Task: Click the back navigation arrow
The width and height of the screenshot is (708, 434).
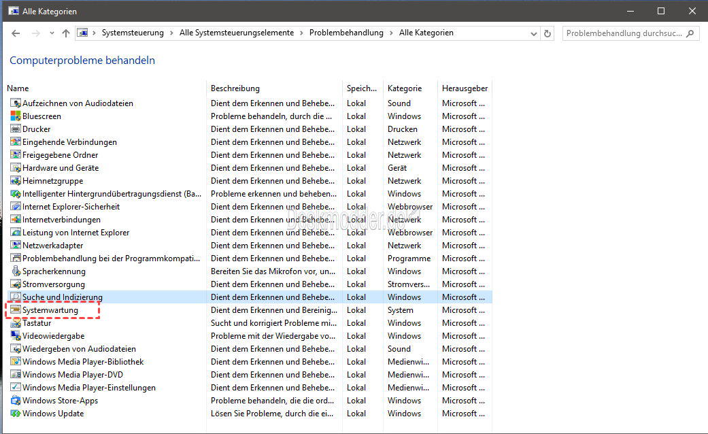Action: (16, 33)
